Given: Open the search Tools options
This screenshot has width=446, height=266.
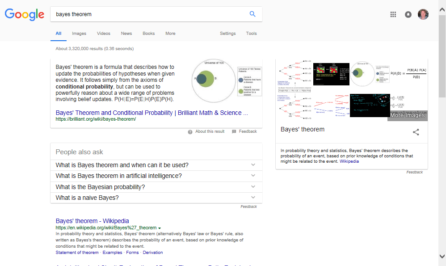Looking at the screenshot, I should 251,33.
